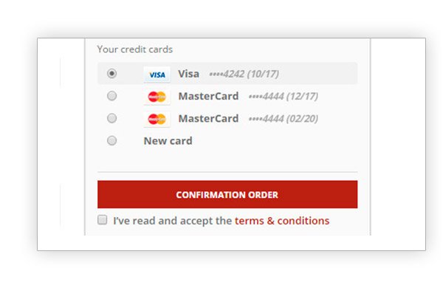
Task: Click the "New card" label text
Action: 168,141
